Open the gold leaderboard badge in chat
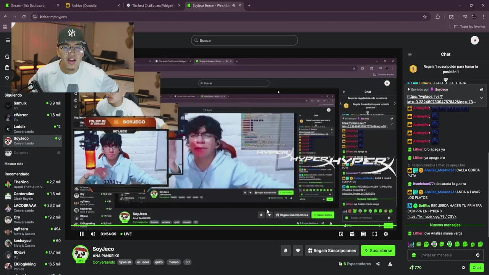Image resolution: width=489 pixels, height=275 pixels. [x=413, y=69]
